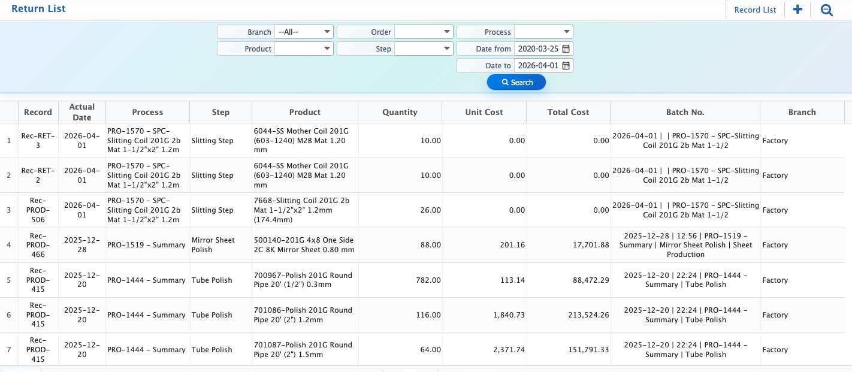The width and height of the screenshot is (852, 372).
Task: Open the Record List link
Action: click(x=755, y=10)
